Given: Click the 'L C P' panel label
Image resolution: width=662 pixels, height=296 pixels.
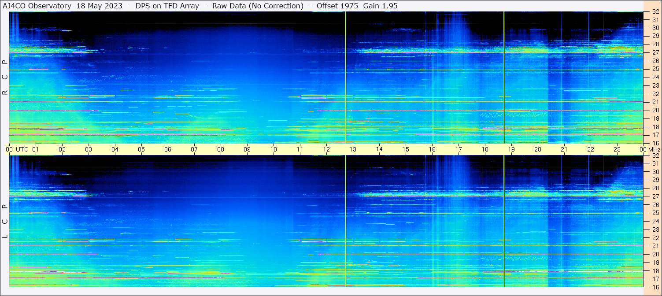Looking at the screenshot, I should (x=5, y=222).
